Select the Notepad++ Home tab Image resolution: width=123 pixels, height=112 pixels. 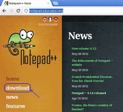[x=26, y=3]
